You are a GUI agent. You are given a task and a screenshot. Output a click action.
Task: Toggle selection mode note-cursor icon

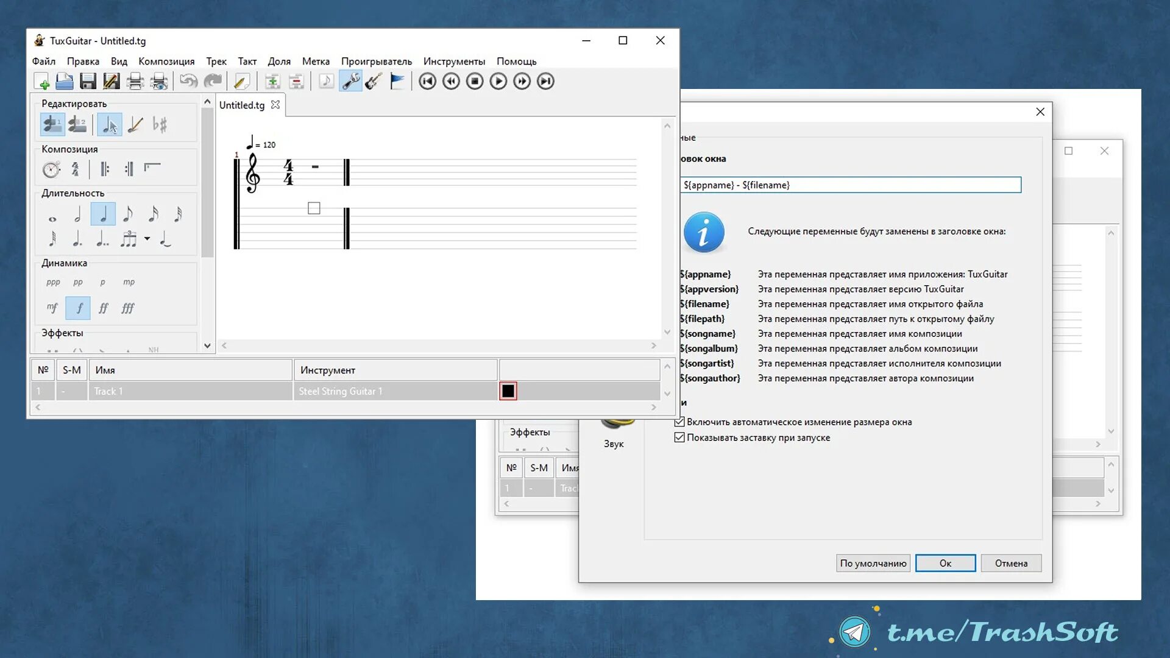click(x=110, y=125)
